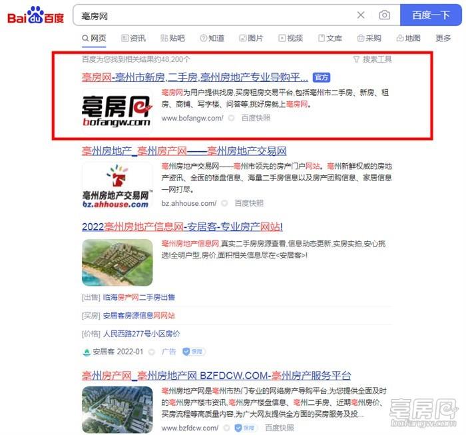Open the www.bofangw.com/ URL
The height and width of the screenshot is (435, 466).
click(x=192, y=118)
